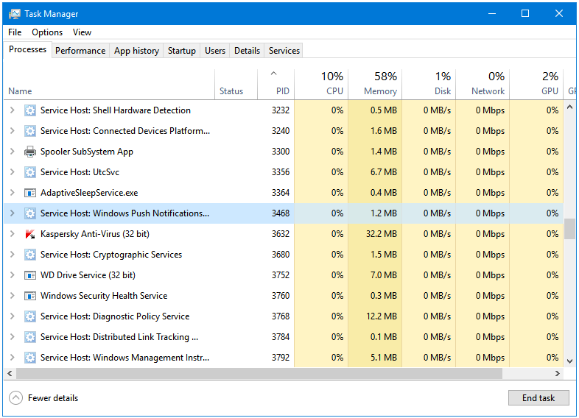Viewport: 579px width, 418px height.
Task: Click the Fewer details link text
Action: [53, 398]
